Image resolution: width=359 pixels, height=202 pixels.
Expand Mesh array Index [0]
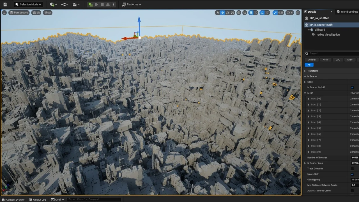coord(309,99)
